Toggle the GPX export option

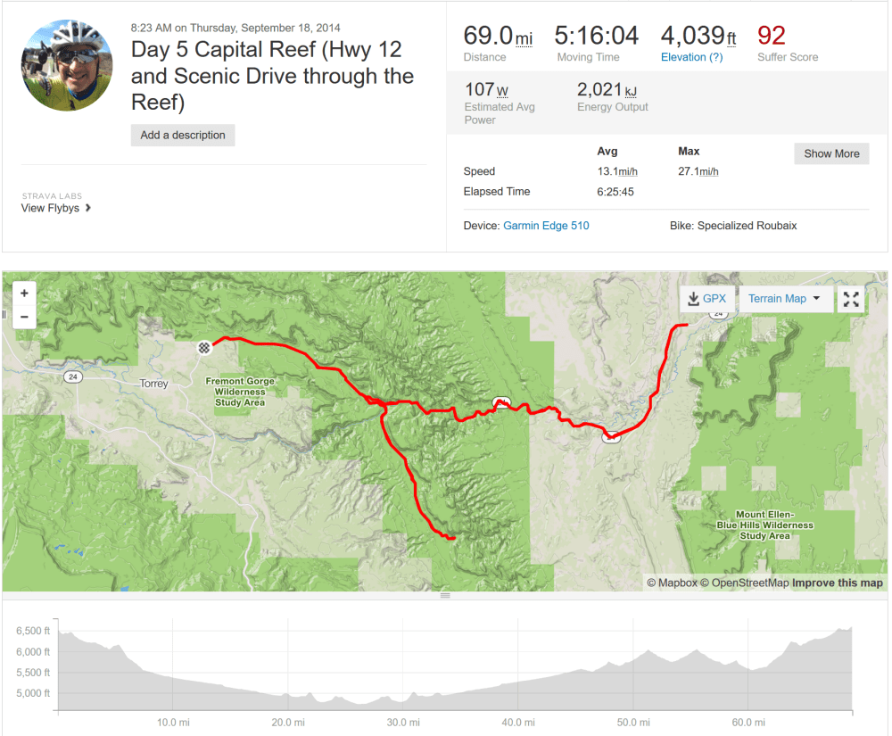[707, 298]
